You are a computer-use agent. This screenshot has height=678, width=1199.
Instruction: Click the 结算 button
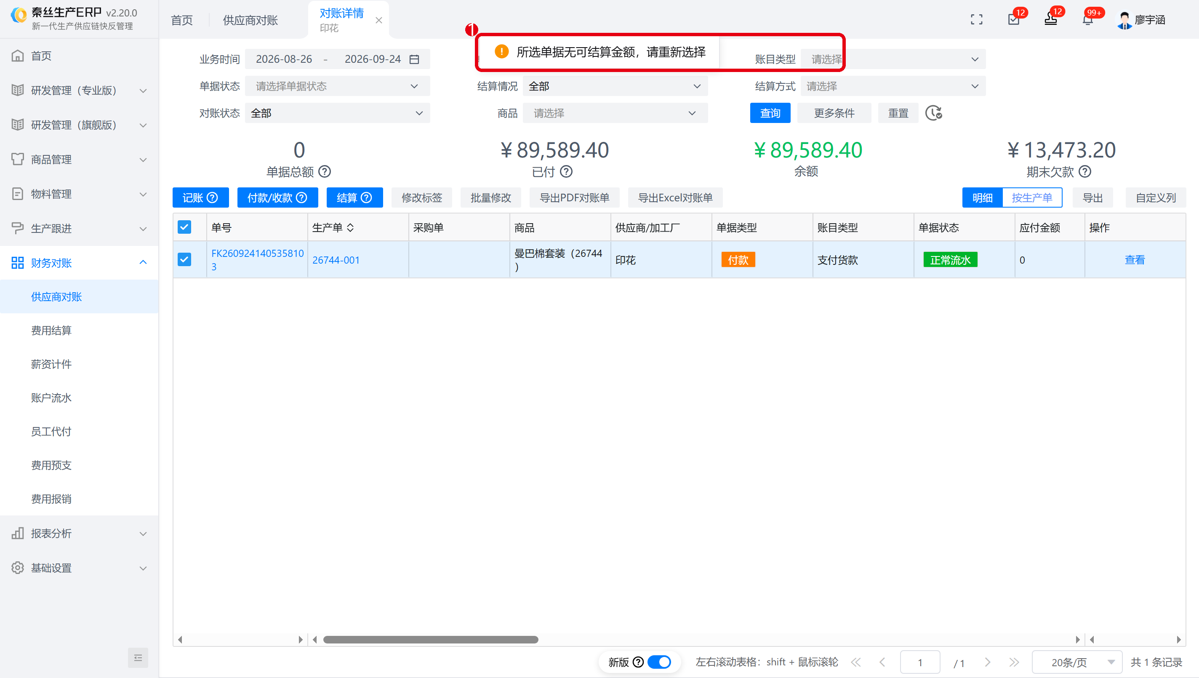[x=354, y=198]
